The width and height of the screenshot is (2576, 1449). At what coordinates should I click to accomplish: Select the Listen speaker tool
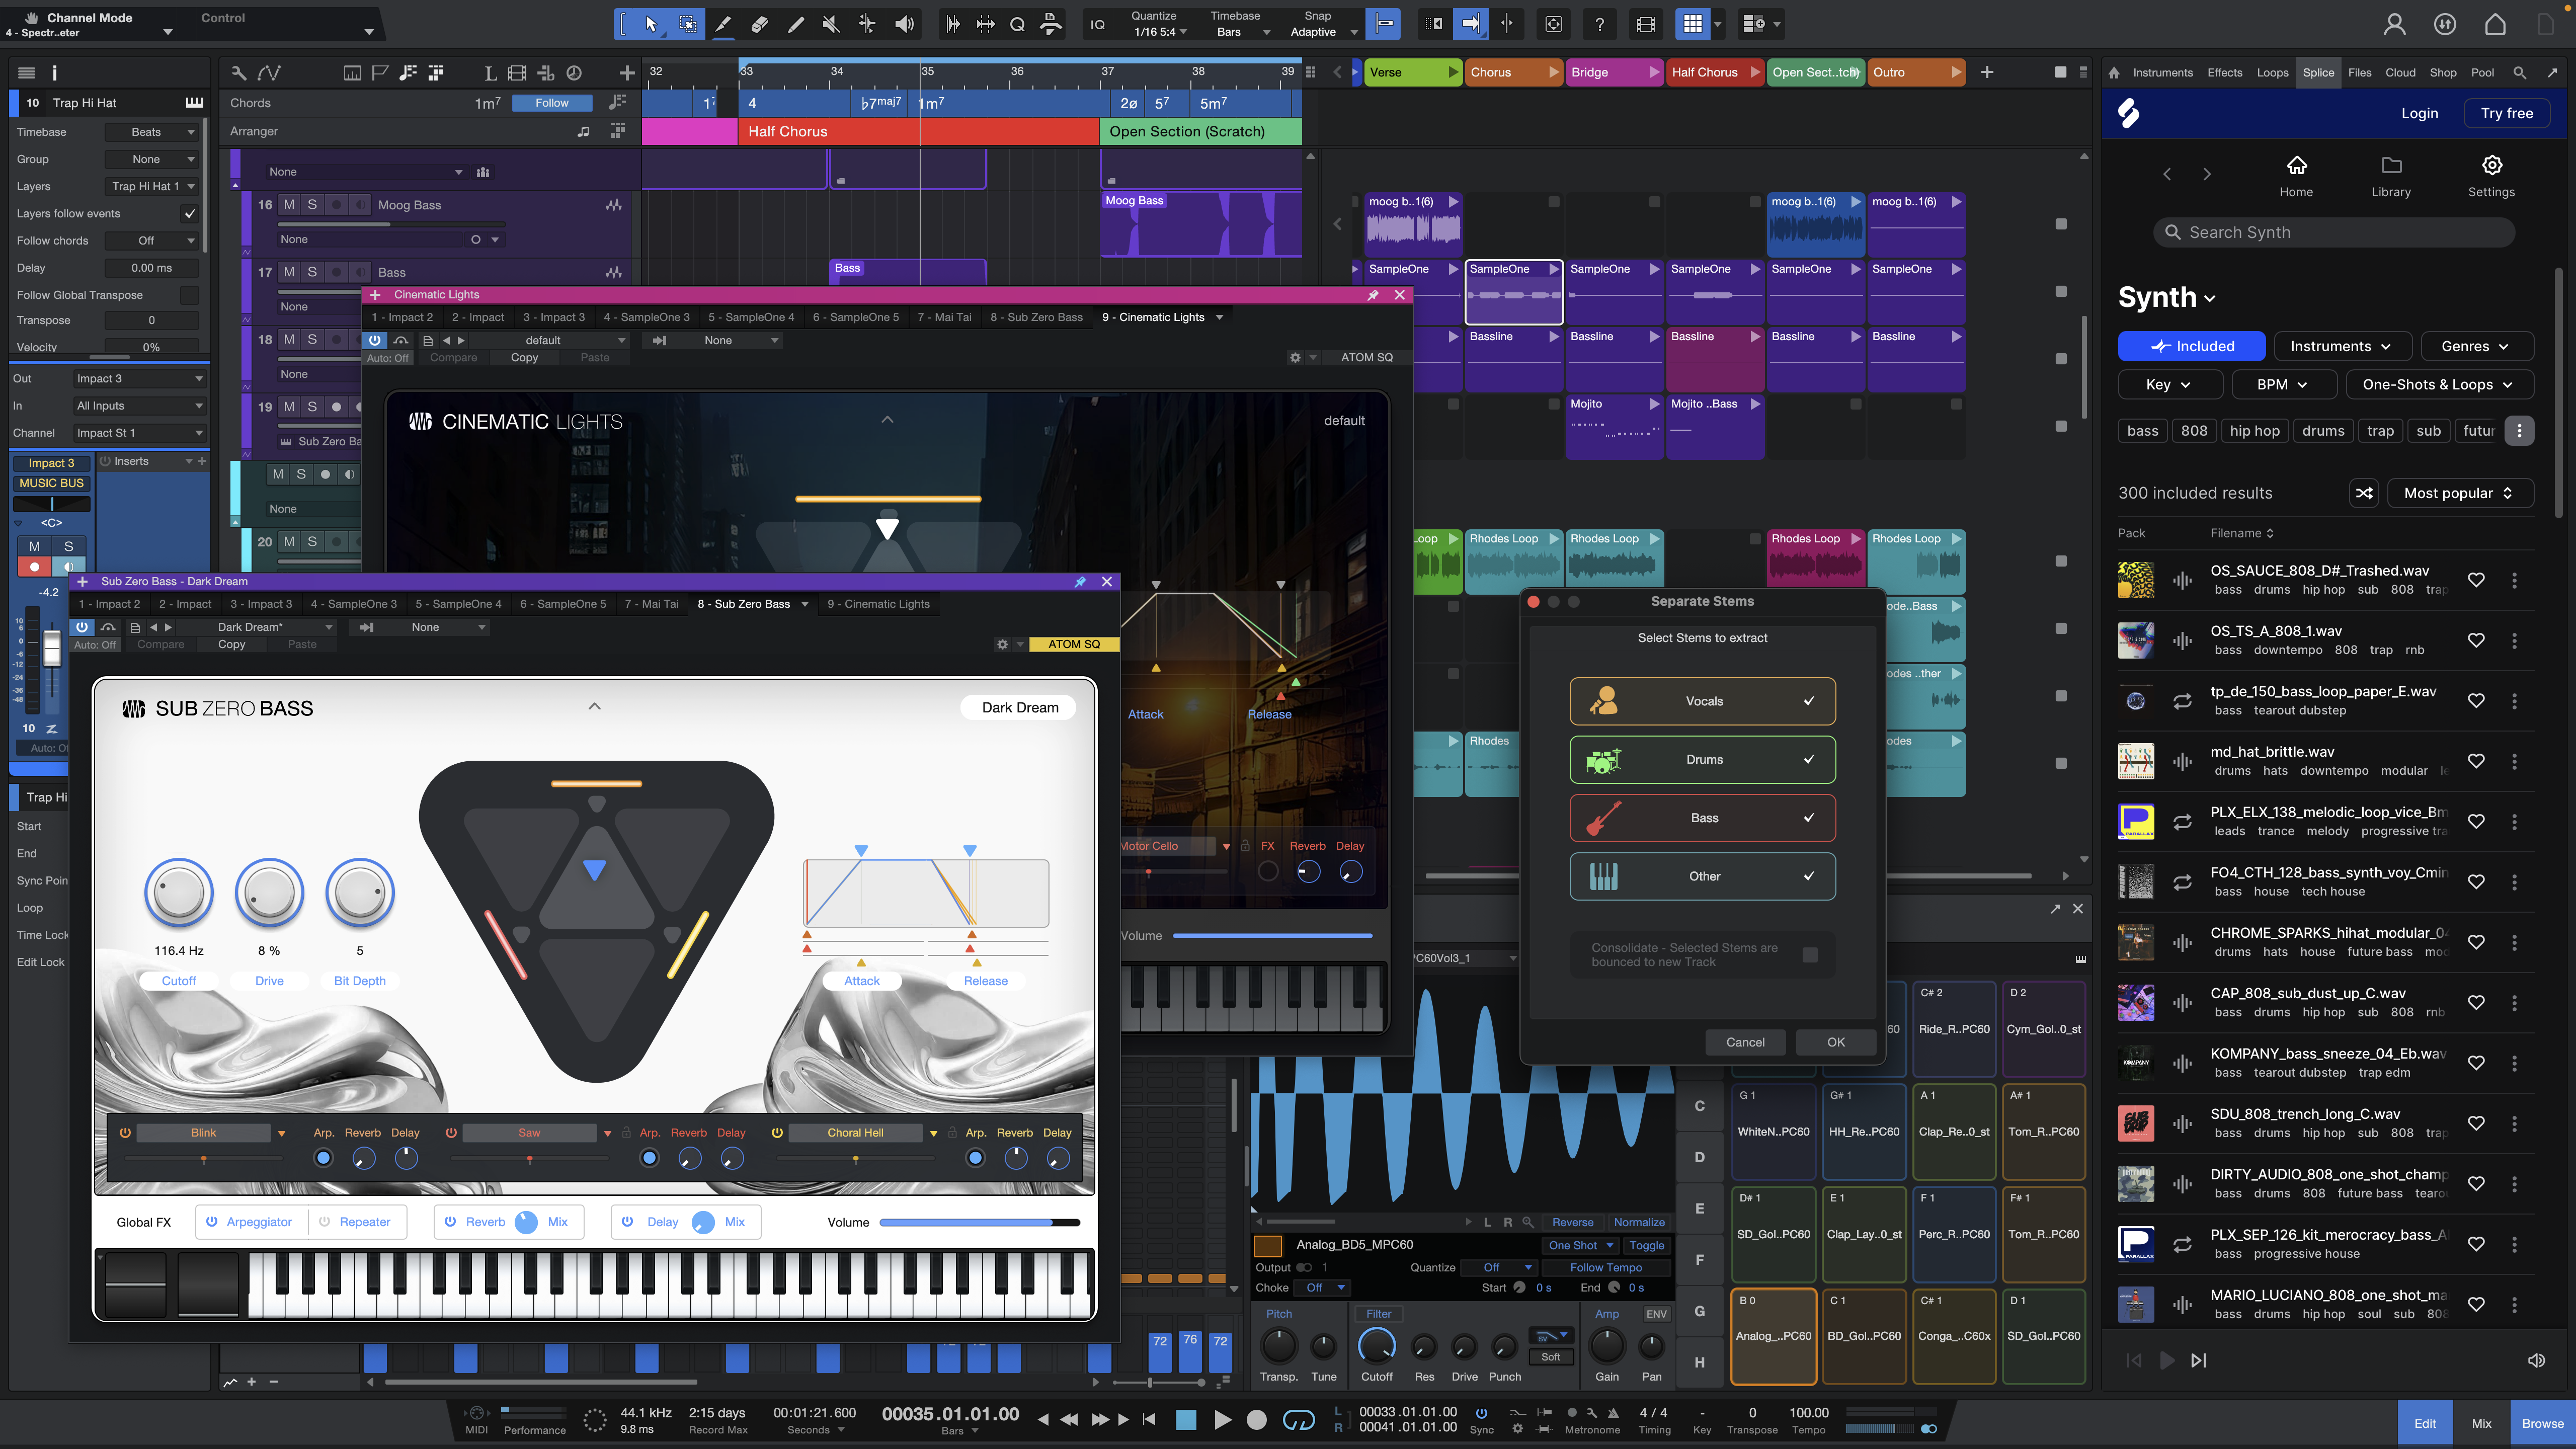pyautogui.click(x=904, y=24)
